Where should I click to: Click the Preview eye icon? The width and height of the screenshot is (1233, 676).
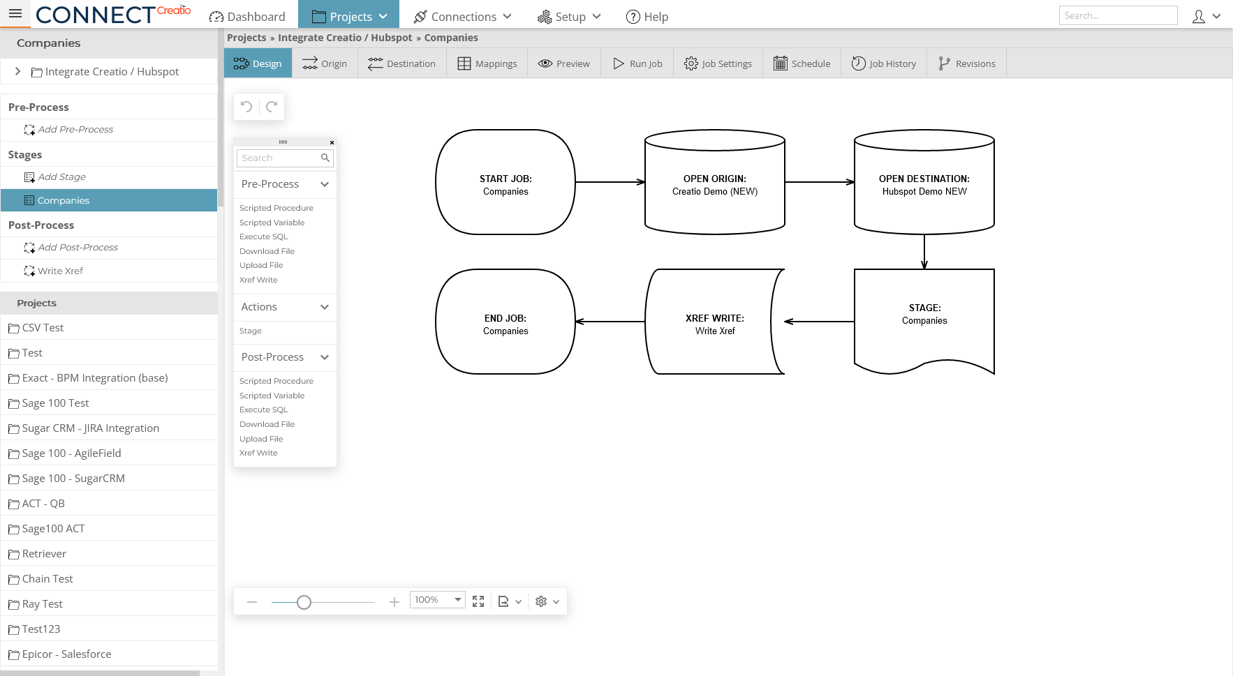(545, 63)
